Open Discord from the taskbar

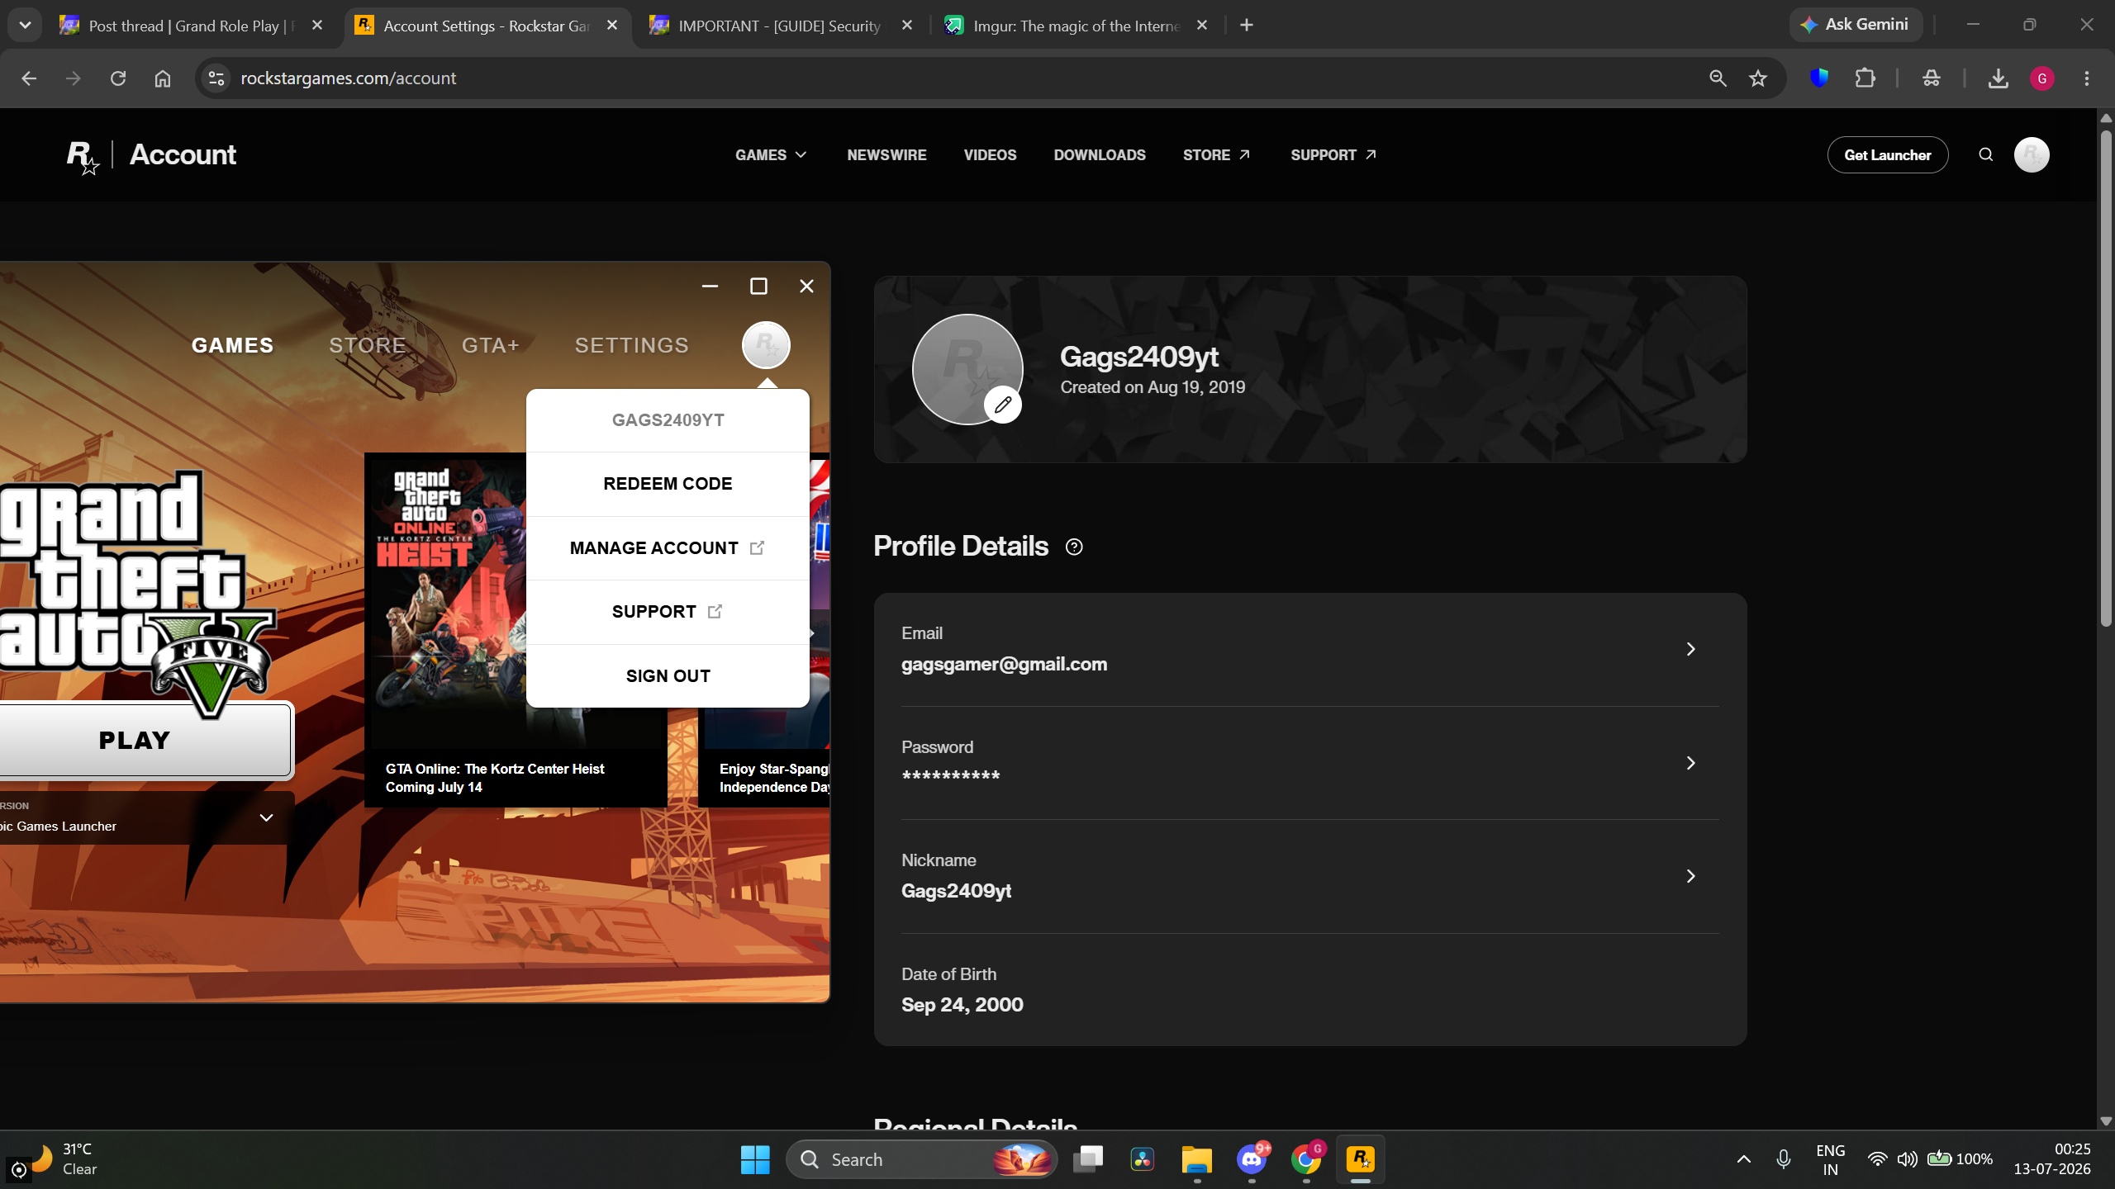[1252, 1159]
